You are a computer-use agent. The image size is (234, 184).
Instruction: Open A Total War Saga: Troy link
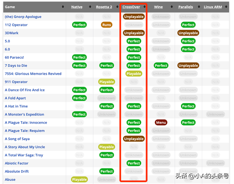[24, 155]
